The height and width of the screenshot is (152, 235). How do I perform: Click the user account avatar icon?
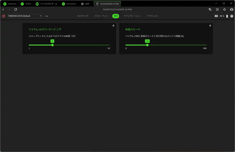point(232,10)
